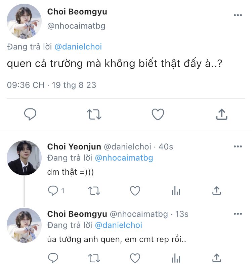
Task: Open the @nhocaimatbg mention in Yeonjun's reply
Action: 124,157
